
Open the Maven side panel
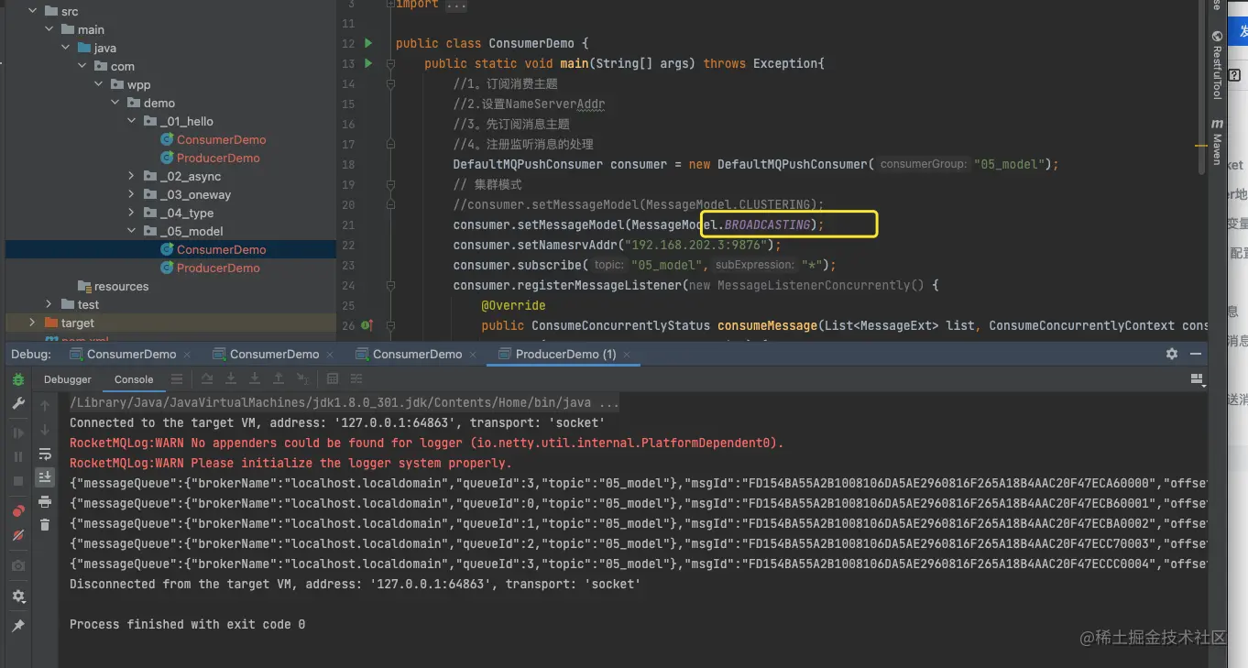pos(1217,141)
